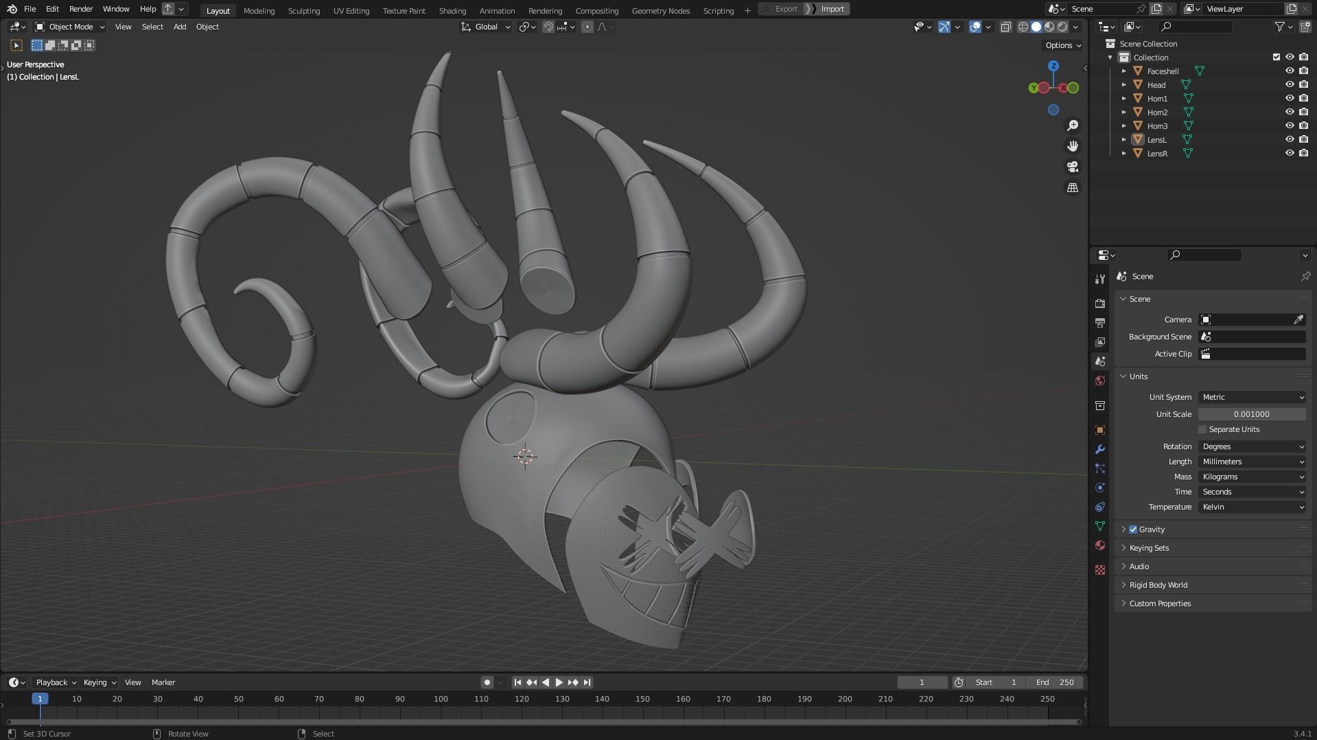The image size is (1317, 740).
Task: Open the Length units dropdown
Action: tap(1252, 462)
